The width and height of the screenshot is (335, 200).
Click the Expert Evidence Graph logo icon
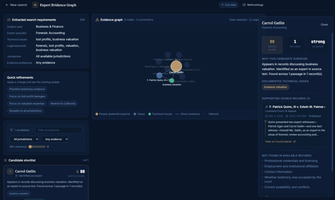pyautogui.click(x=35, y=5)
